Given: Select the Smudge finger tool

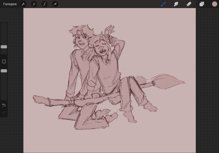Looking at the screenshot, I should pos(176,4).
